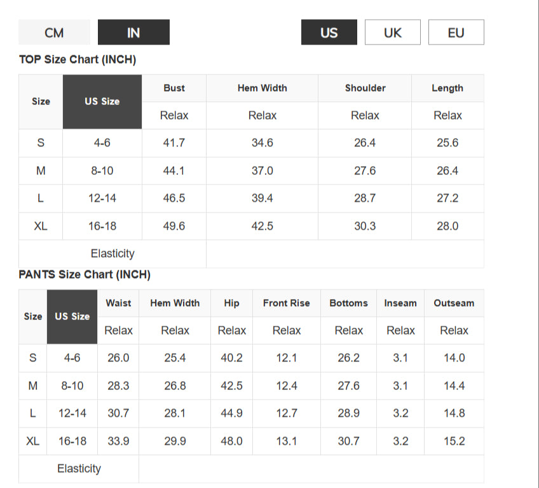539x488 pixels.
Task: Select size S row in TOP chart
Action: tap(251, 143)
